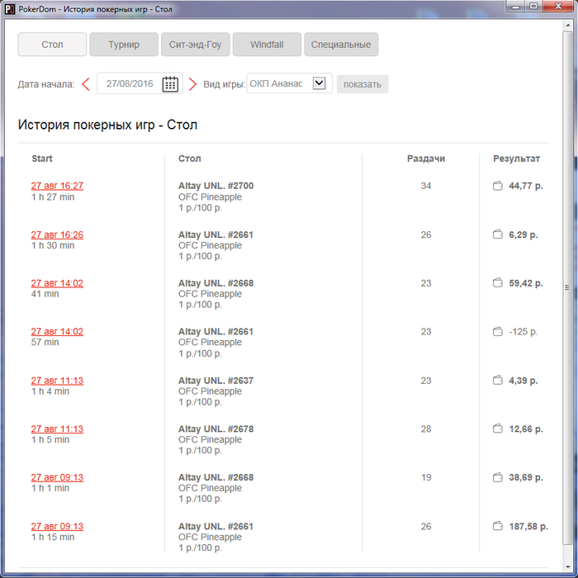The image size is (578, 578).
Task: Open 27 авг 14:02 link for table #2668
Action: coord(57,283)
